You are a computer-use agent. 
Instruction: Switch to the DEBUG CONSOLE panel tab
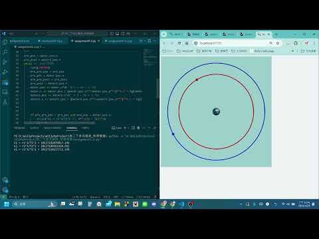53,128
